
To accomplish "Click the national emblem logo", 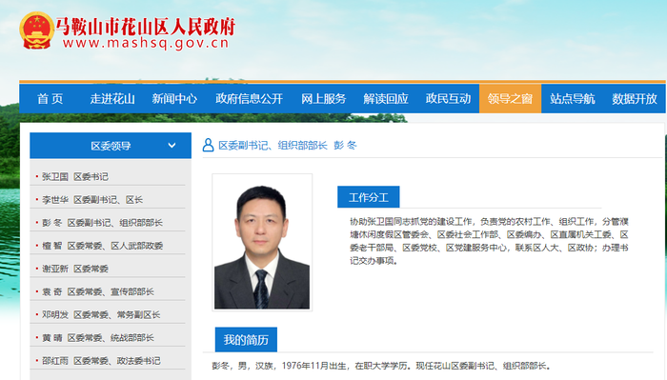I will tap(36, 30).
